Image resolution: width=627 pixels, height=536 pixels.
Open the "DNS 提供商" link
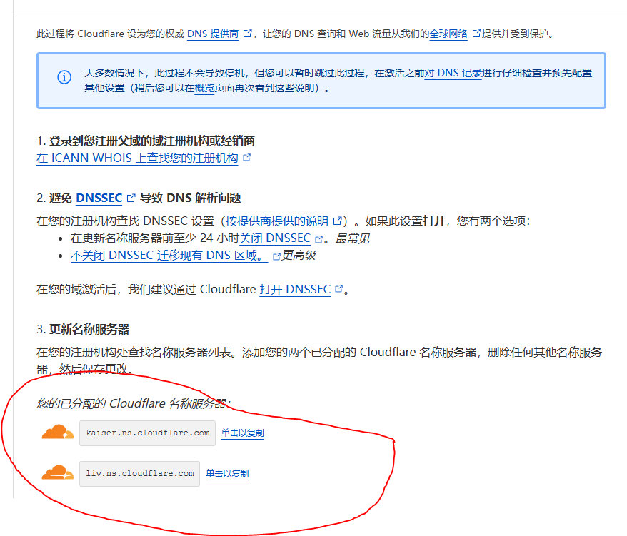coord(213,33)
